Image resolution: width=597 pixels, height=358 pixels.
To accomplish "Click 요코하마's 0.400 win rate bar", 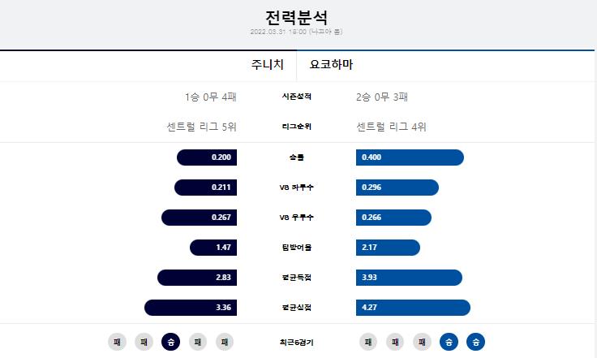I will coord(410,157).
